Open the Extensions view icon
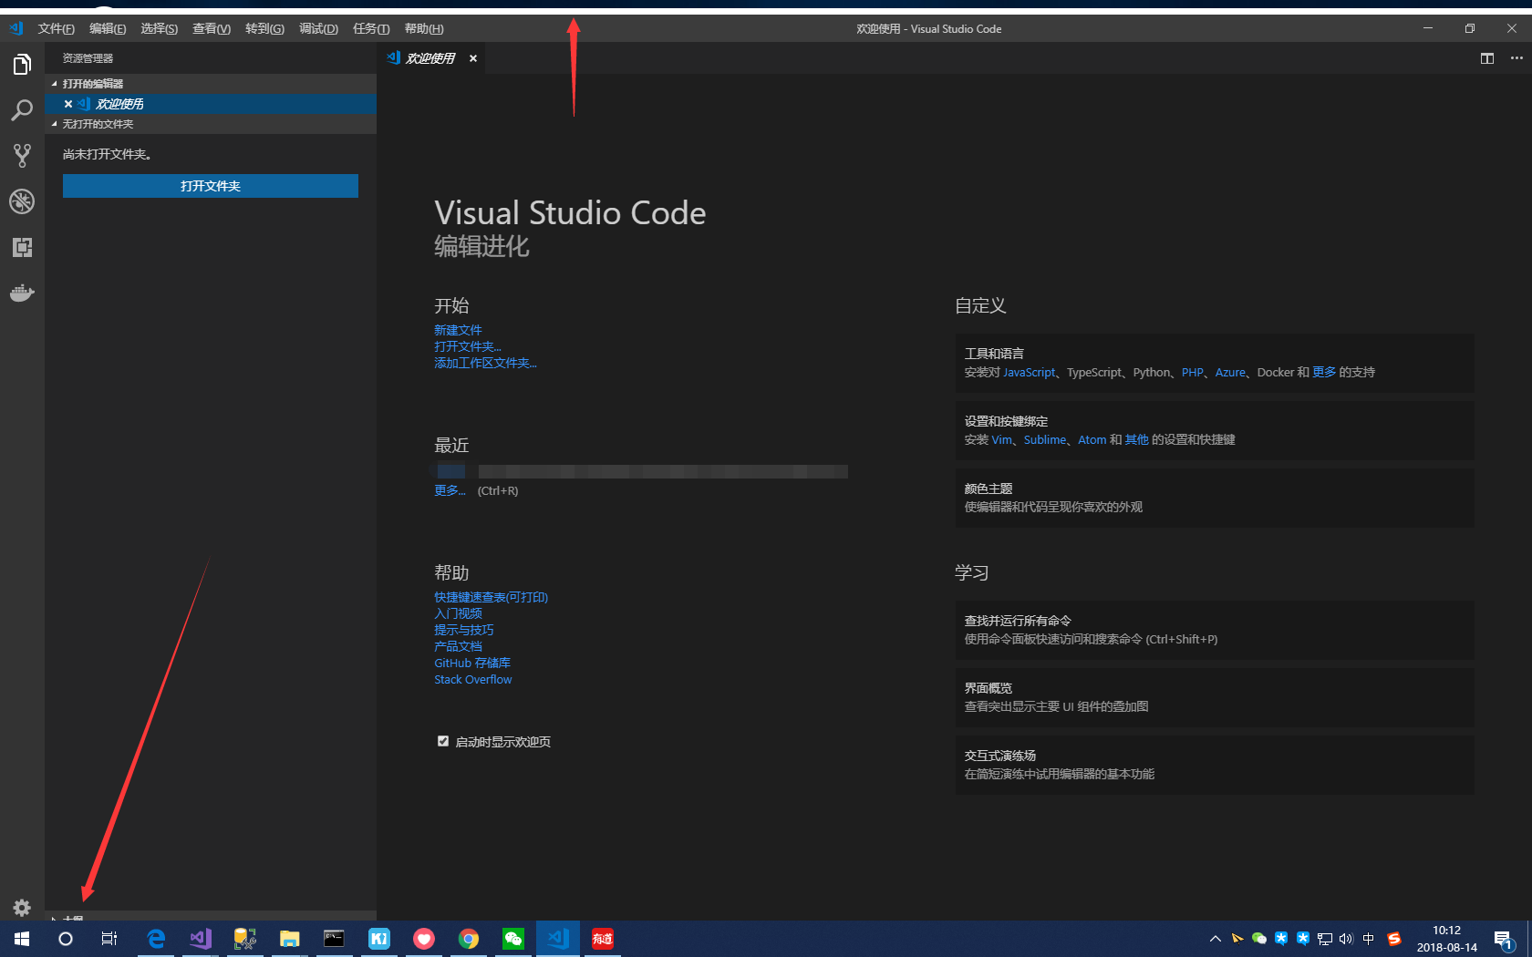The width and height of the screenshot is (1532, 957). tap(22, 247)
